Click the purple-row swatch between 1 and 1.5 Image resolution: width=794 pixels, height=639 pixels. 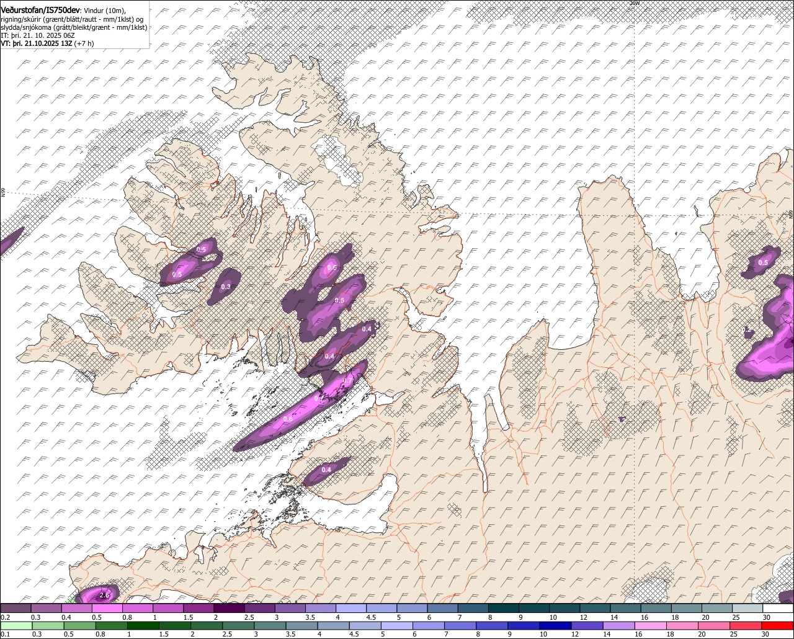coord(168,609)
